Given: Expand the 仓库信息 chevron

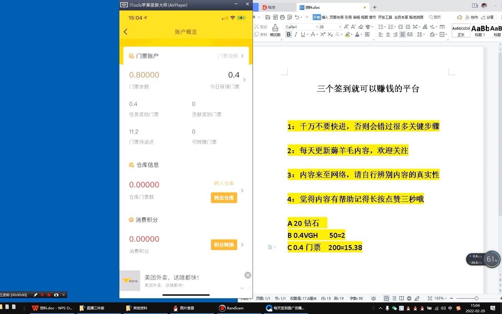Looking at the screenshot, I should point(242,191).
